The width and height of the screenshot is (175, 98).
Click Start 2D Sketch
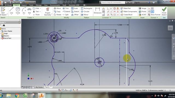[3, 11]
